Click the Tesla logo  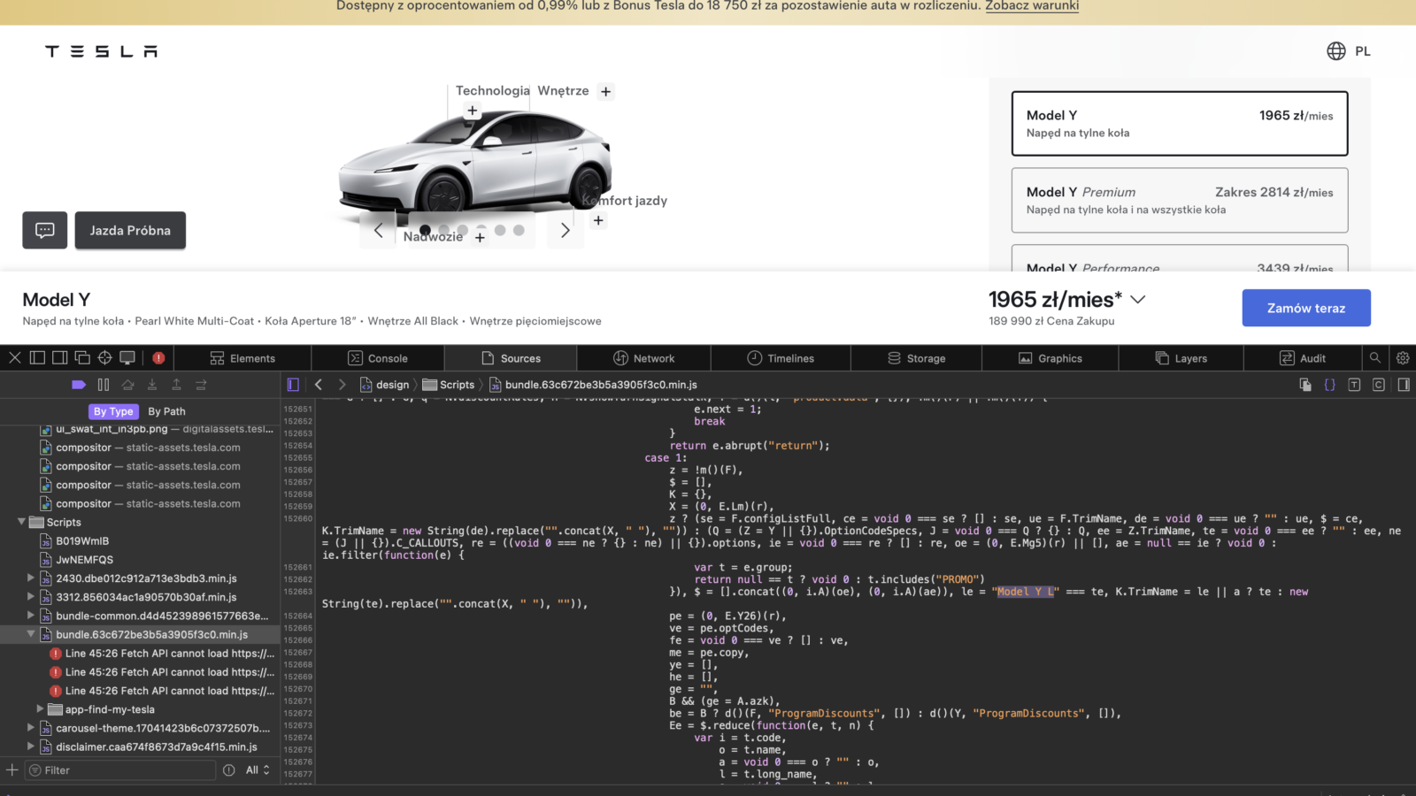click(102, 51)
